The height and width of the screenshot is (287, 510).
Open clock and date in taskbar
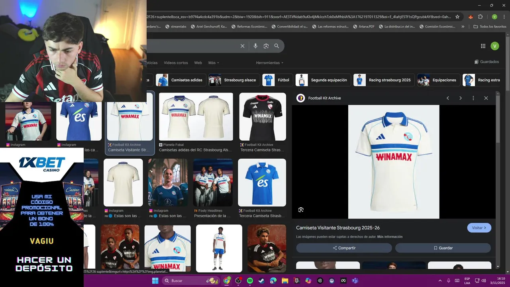(498, 281)
